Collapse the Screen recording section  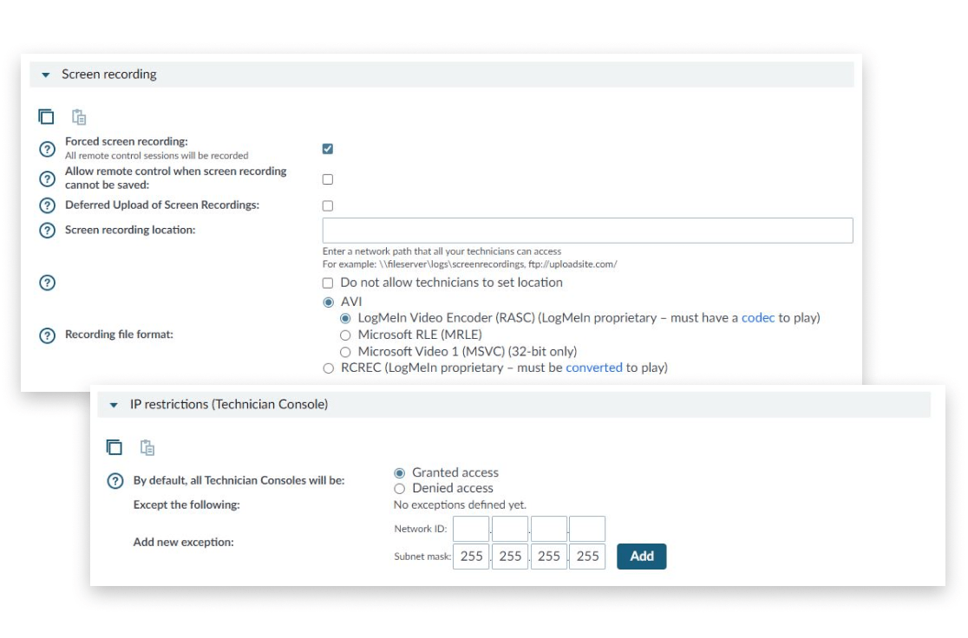pyautogui.click(x=46, y=75)
